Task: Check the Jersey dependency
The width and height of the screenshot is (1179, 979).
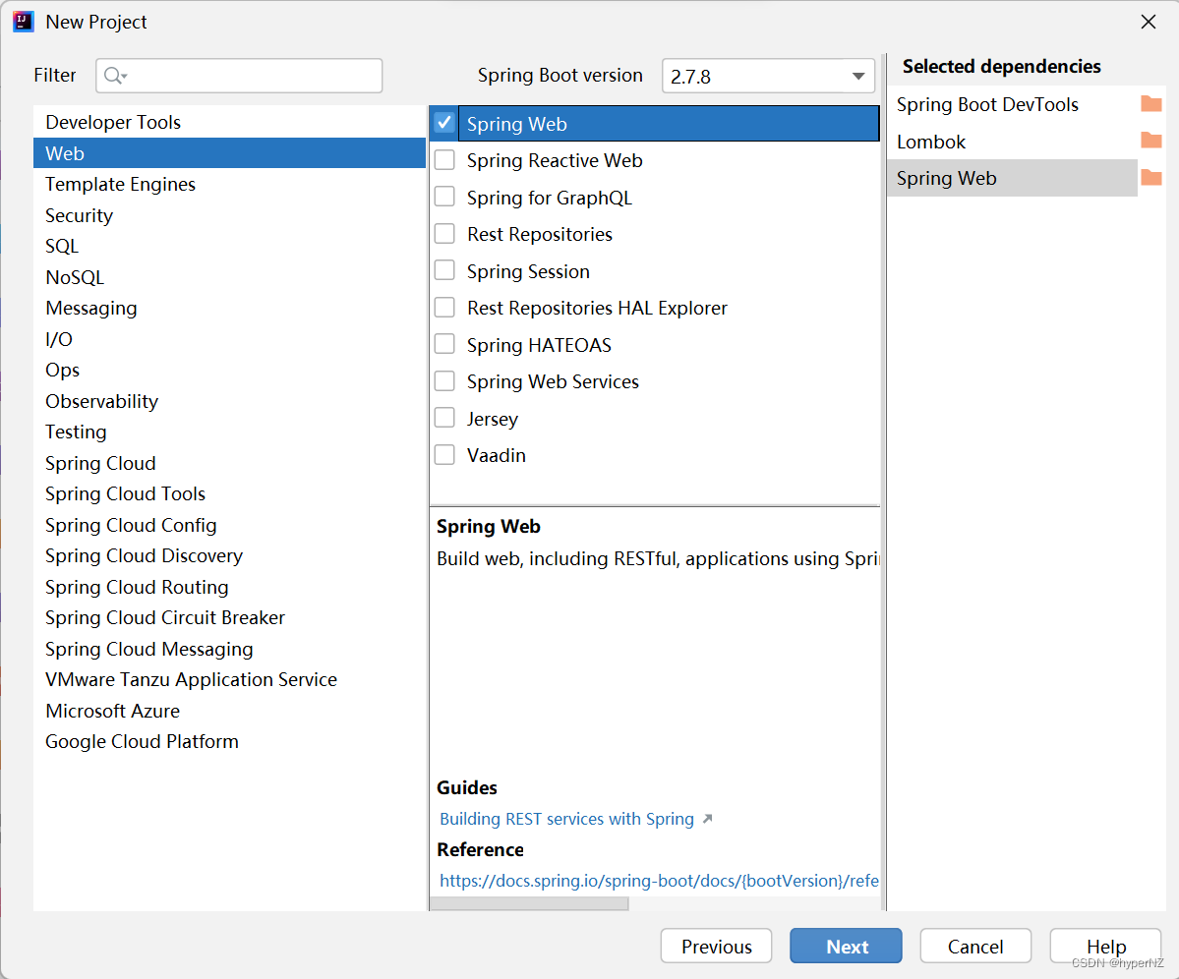Action: [444, 418]
